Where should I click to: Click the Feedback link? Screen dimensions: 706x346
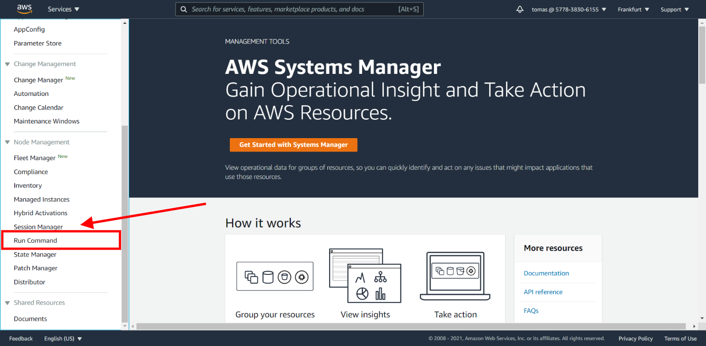pyautogui.click(x=21, y=338)
